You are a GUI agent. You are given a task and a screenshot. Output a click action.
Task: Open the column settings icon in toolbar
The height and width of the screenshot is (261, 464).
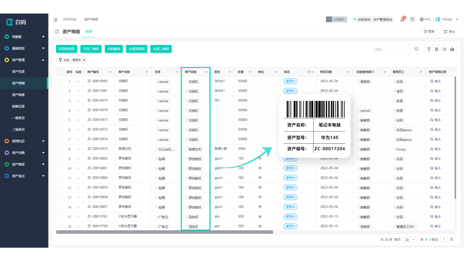436,49
